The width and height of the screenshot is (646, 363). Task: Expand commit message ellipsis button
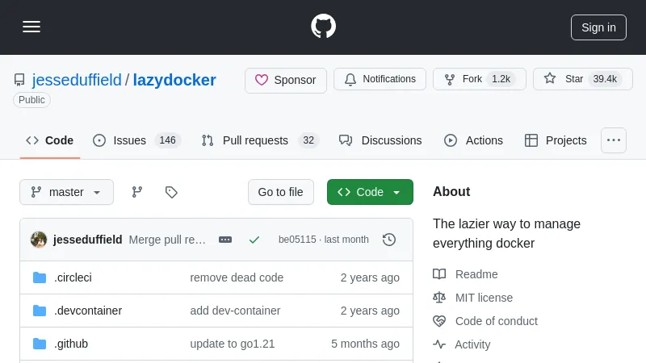225,240
